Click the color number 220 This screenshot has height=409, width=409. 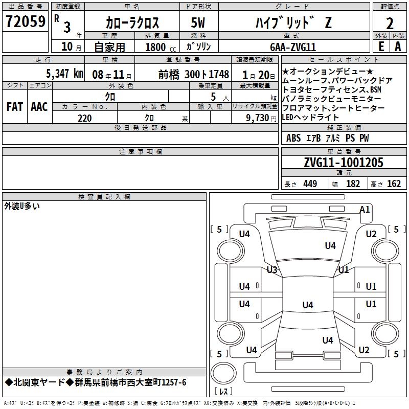pyautogui.click(x=84, y=118)
